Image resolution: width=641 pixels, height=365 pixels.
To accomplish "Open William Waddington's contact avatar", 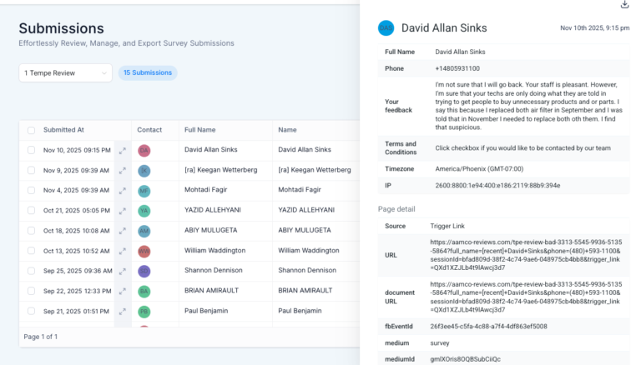I will point(144,251).
